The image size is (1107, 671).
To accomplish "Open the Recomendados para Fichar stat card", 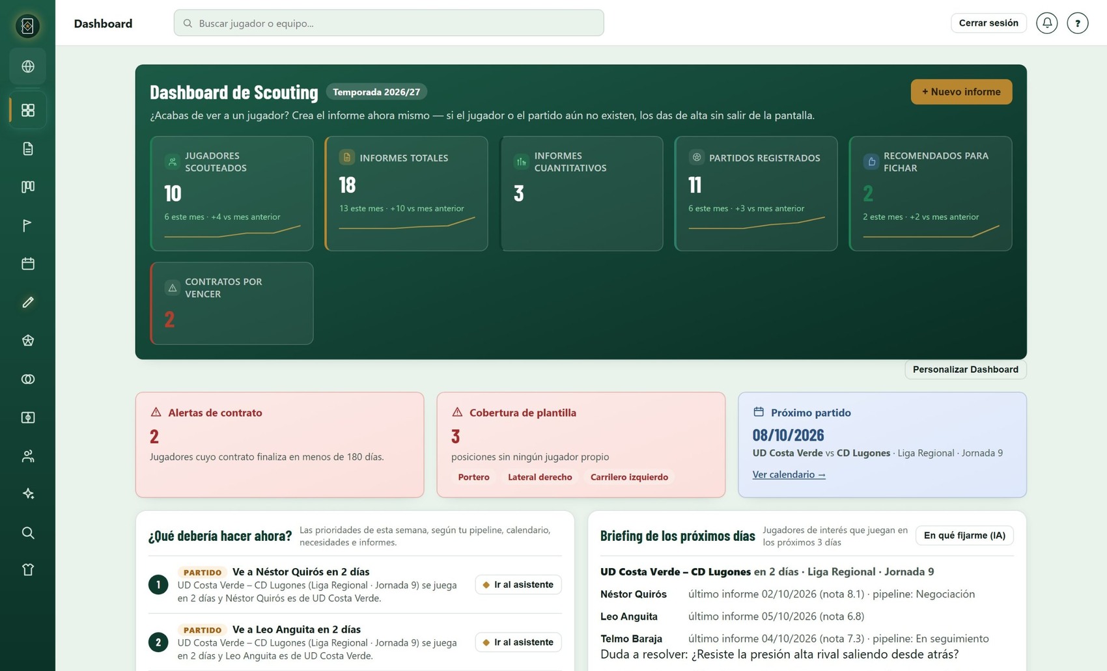I will pyautogui.click(x=931, y=193).
